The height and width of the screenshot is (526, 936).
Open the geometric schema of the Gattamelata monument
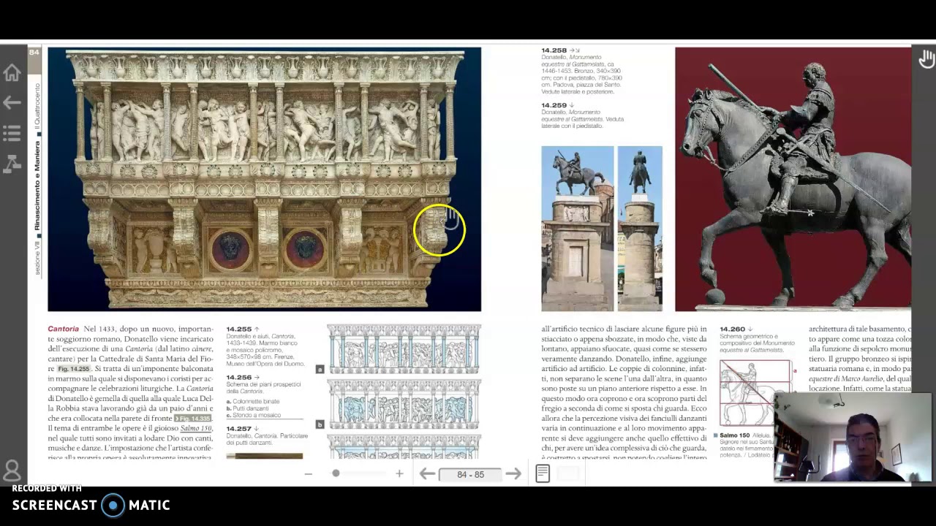(755, 392)
